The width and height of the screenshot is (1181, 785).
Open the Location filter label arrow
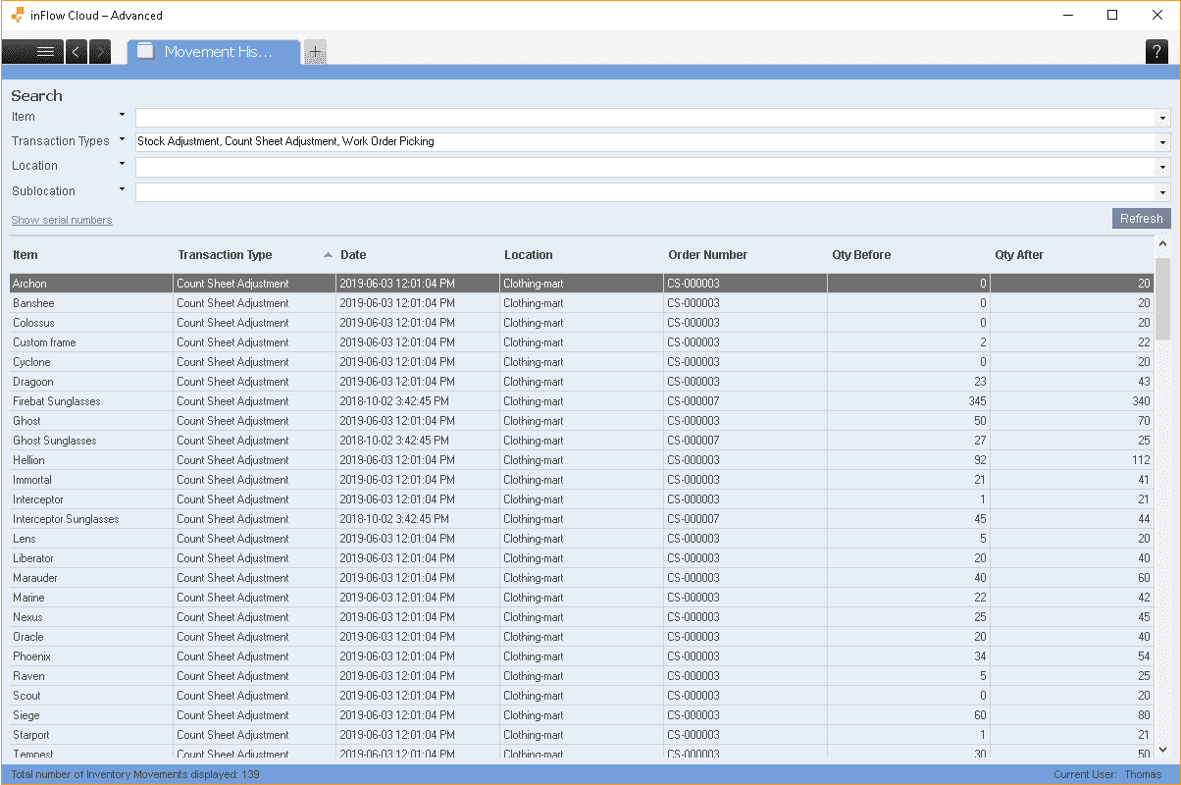(123, 164)
